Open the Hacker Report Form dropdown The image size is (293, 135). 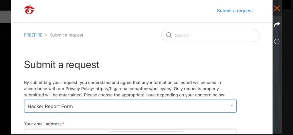tap(130, 106)
